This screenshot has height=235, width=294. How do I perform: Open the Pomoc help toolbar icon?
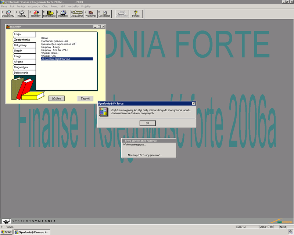(x=136, y=14)
